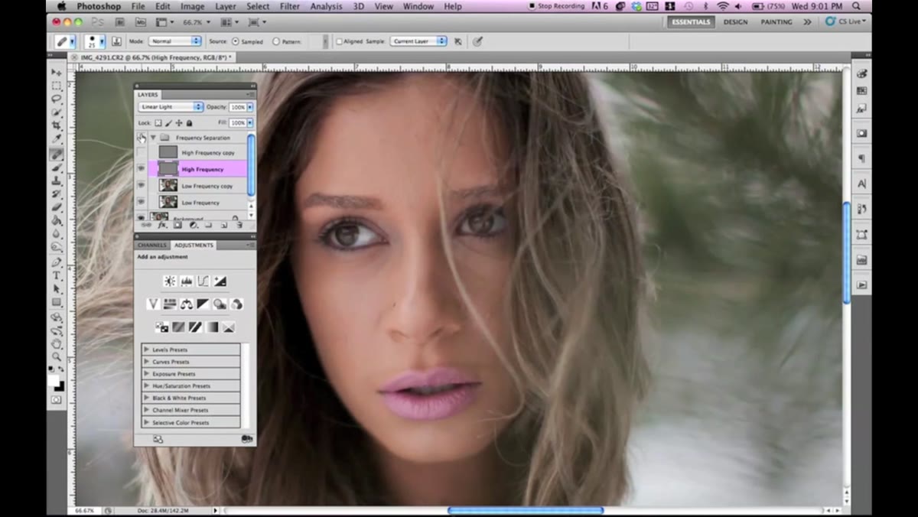Open the Select menu

[x=258, y=6]
